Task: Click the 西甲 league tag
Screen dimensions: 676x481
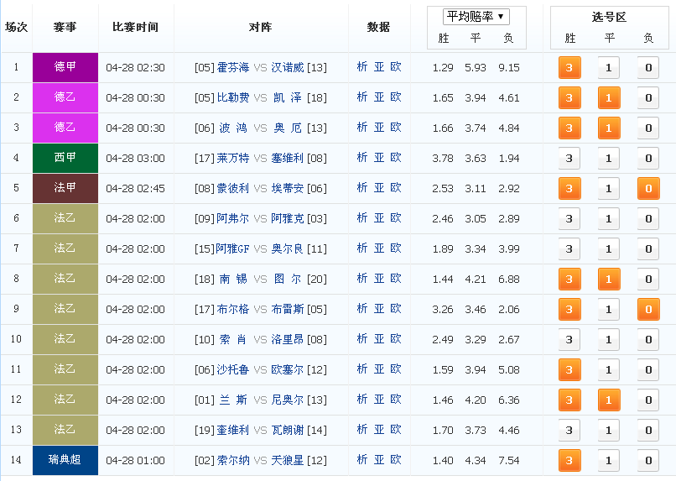Action: pyautogui.click(x=65, y=158)
